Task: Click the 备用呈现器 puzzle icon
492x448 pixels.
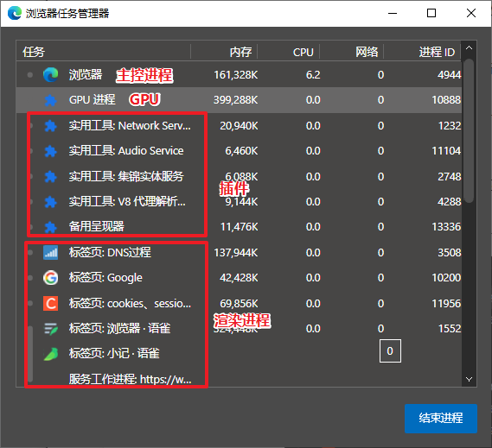Action: click(x=50, y=227)
